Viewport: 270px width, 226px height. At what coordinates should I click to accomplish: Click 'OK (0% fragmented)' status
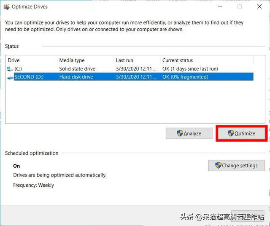pyautogui.click(x=185, y=77)
